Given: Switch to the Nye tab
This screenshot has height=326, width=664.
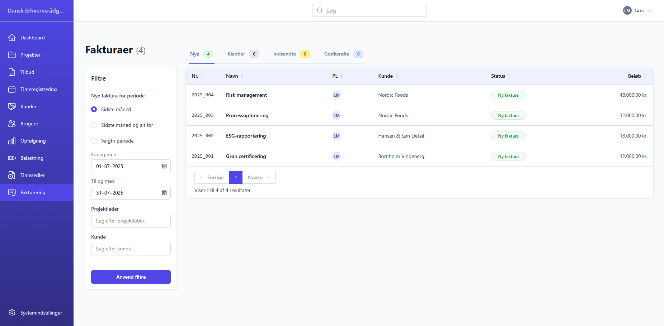Looking at the screenshot, I should 202,54.
